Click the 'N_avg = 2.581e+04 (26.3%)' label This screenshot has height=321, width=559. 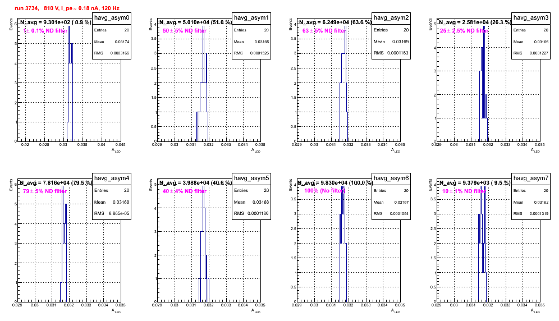[475, 22]
